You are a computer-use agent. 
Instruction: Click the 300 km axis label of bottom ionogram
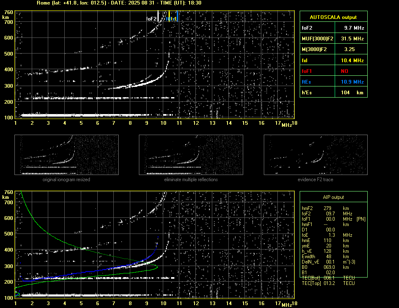9,266
